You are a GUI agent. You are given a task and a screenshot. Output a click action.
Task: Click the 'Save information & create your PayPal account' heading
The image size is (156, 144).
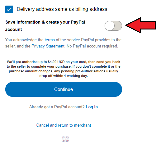pos(45,26)
